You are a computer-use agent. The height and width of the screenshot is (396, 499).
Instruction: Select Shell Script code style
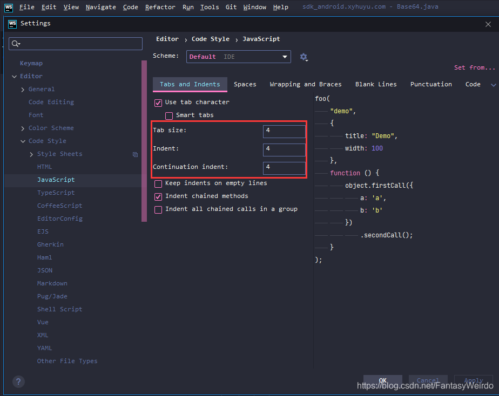[60, 309]
